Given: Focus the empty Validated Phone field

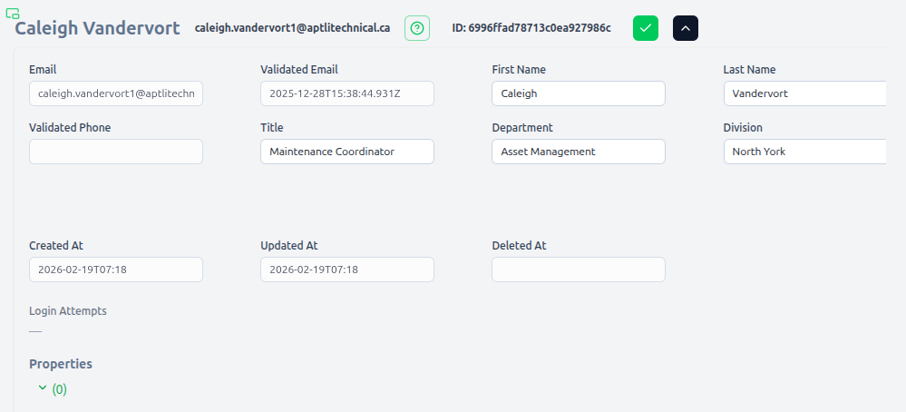Looking at the screenshot, I should pos(116,152).
